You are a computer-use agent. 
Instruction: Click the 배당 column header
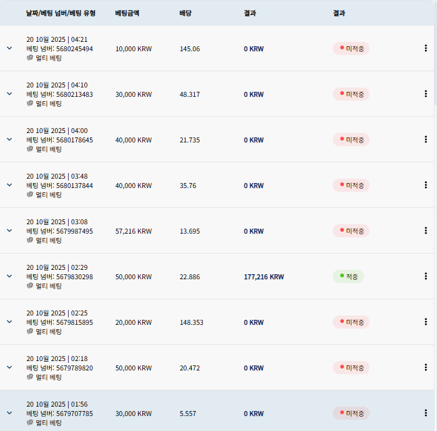click(x=185, y=13)
